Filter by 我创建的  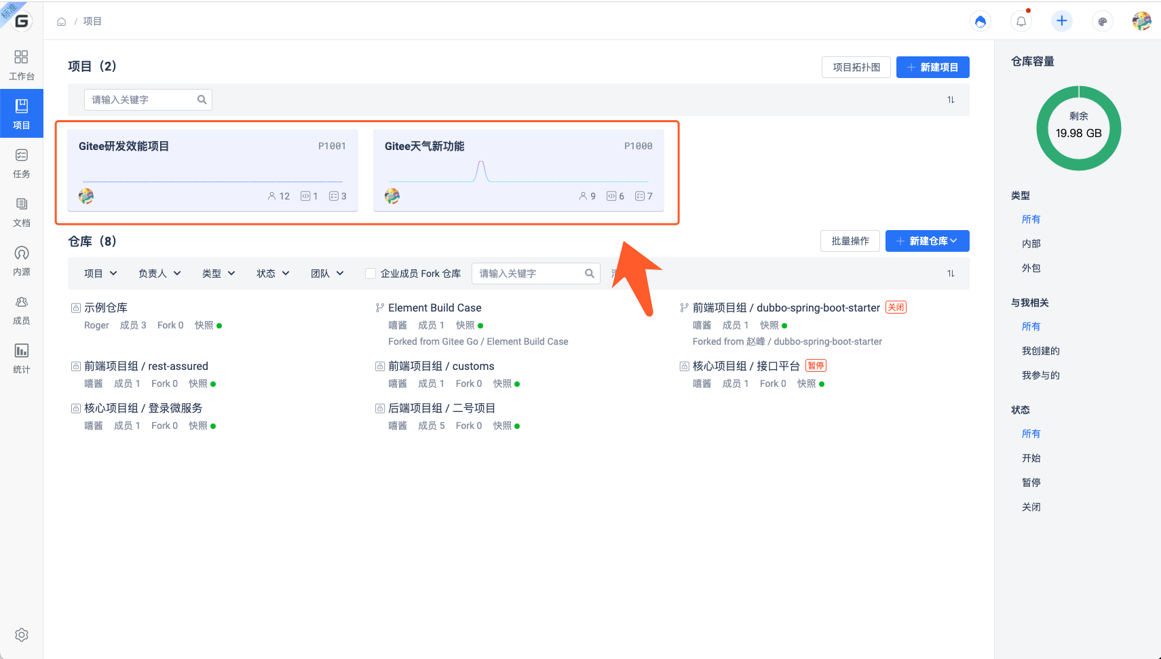[1040, 351]
